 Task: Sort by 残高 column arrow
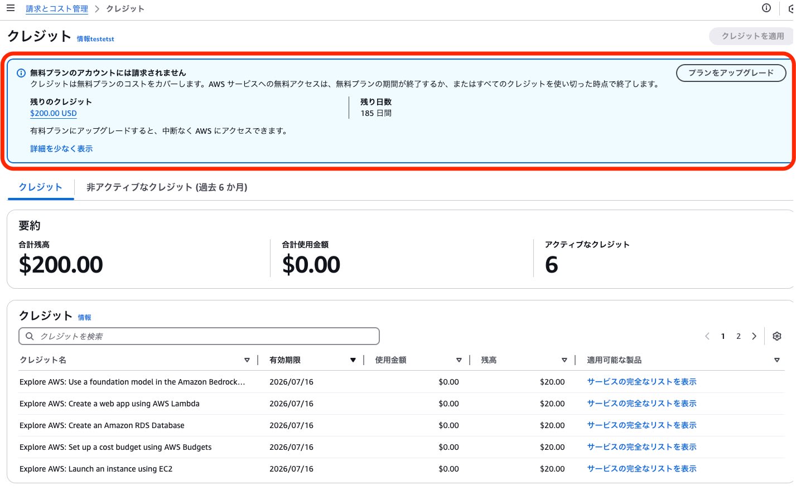[565, 360]
